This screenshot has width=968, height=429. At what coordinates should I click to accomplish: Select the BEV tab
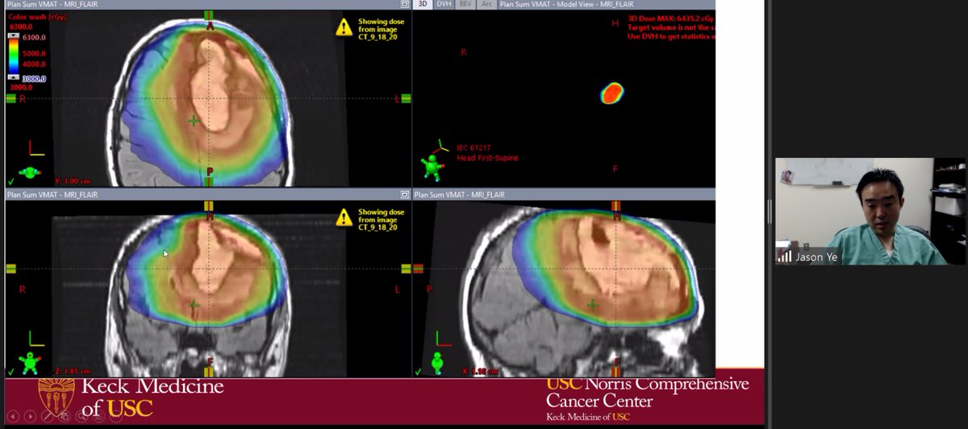[465, 4]
